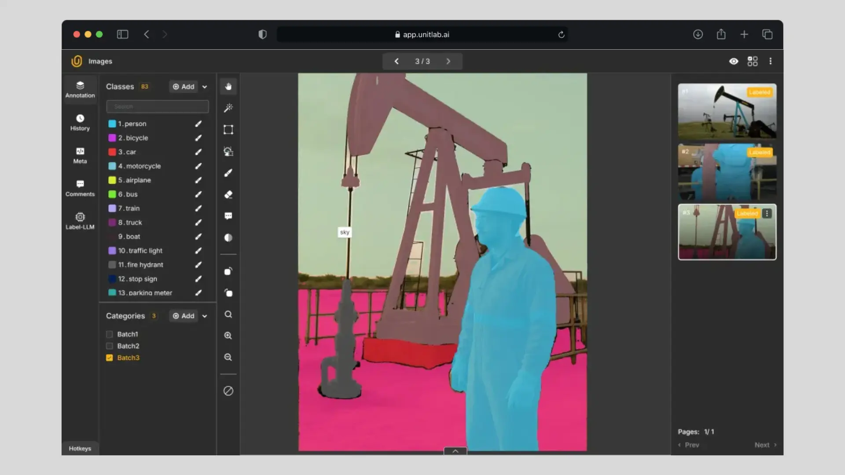Click the Add class button
The width and height of the screenshot is (845, 475).
point(184,87)
